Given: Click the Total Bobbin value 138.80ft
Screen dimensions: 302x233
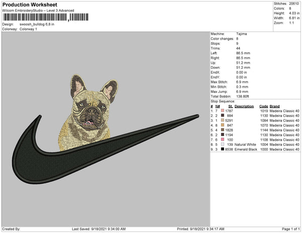Looking at the screenshot, I should (x=243, y=96).
